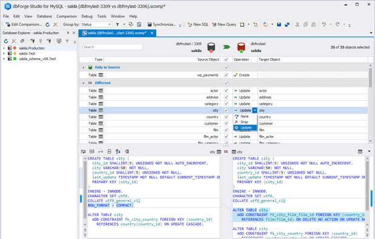Close the sakila .scomp document tab
This screenshot has height=239, width=375.
pos(152,33)
